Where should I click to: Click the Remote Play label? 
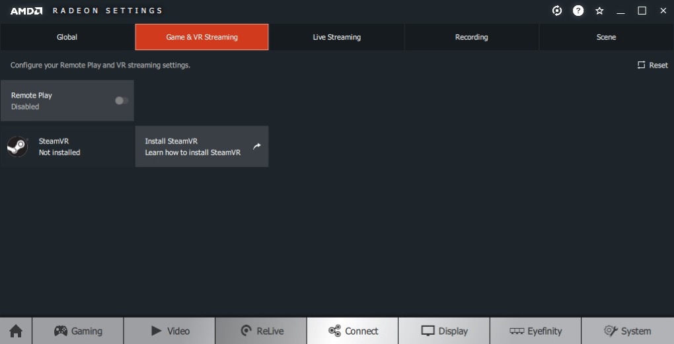(31, 95)
